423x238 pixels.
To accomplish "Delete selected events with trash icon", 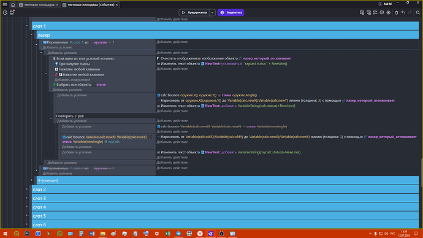I will click(397, 12).
